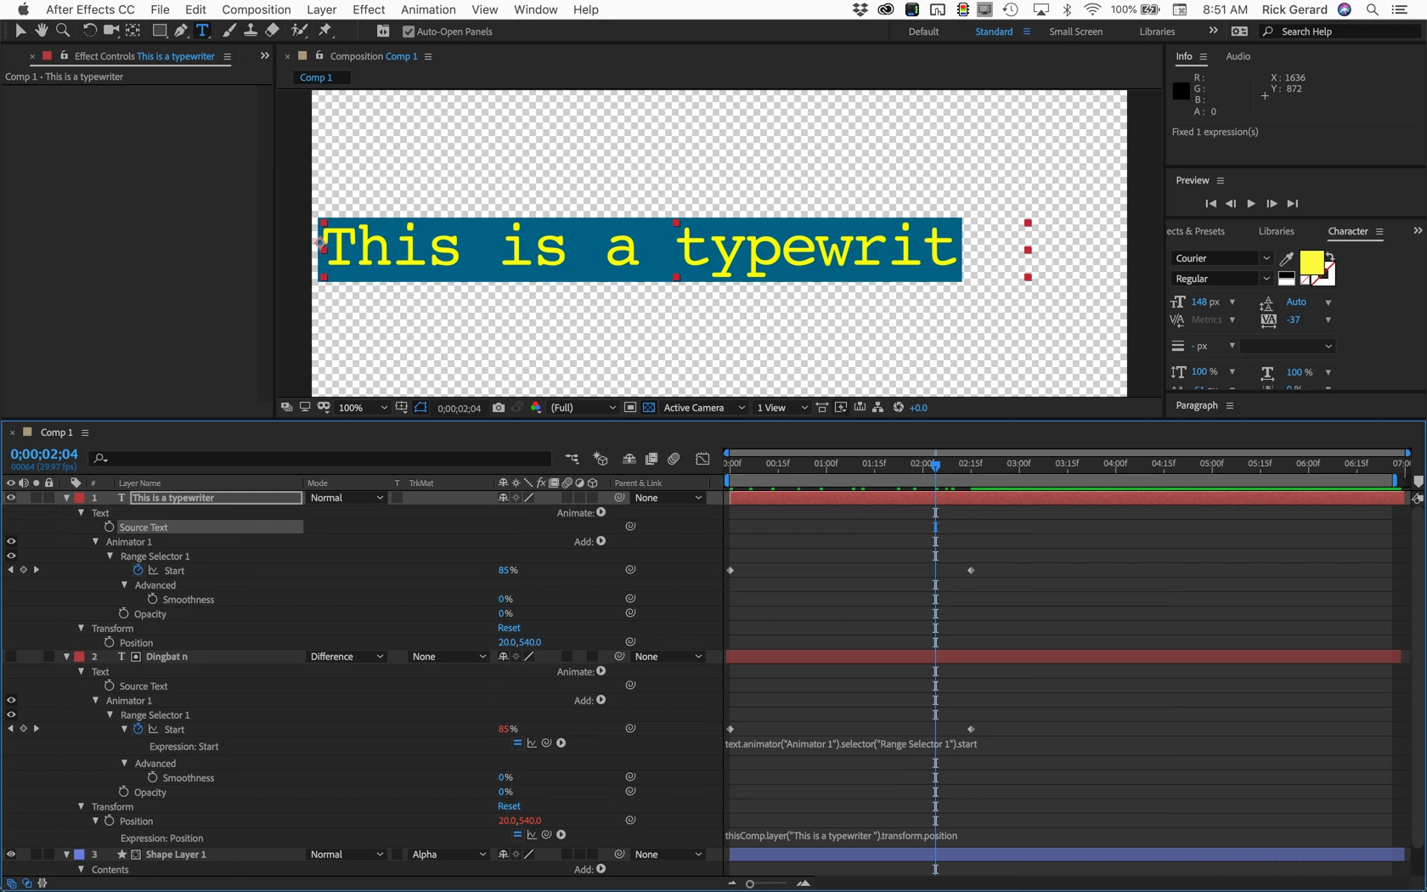Step to the next frame in Preview panel

pos(1272,204)
